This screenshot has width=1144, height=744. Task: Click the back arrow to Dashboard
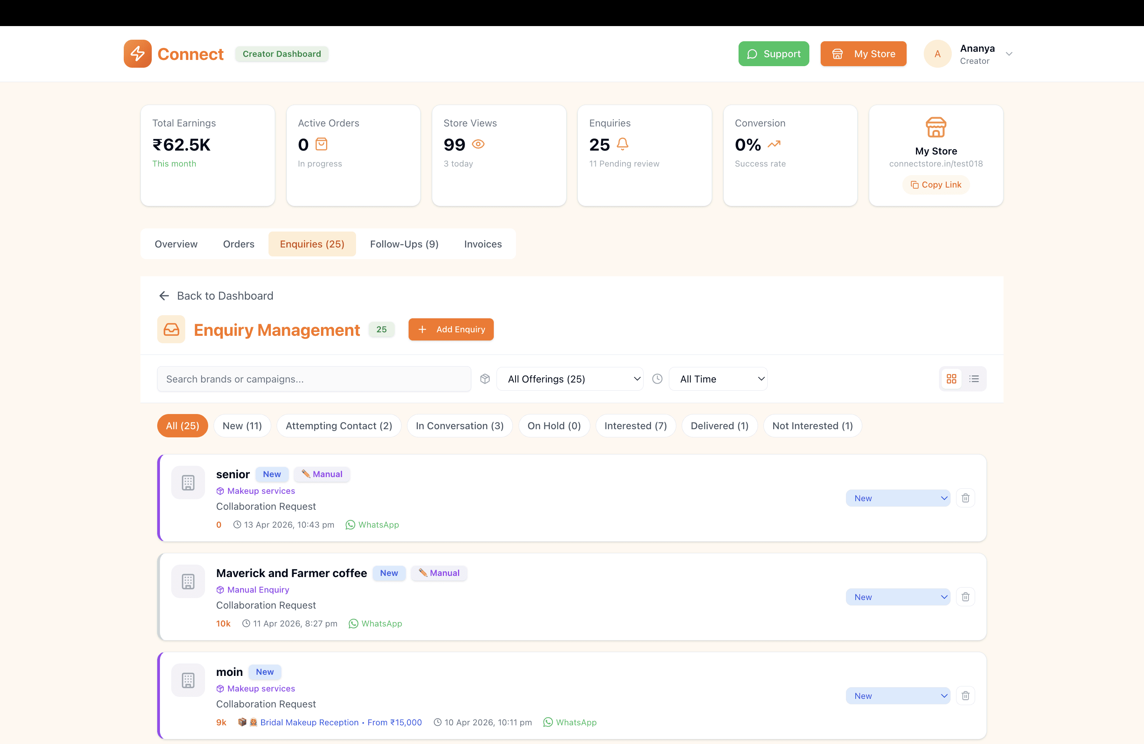164,296
